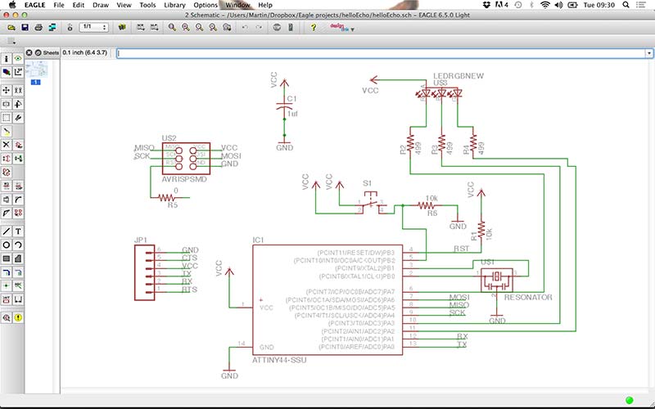Click the Go traffic light icon
Viewport: 655px width, 409px height.
pyautogui.click(x=291, y=28)
